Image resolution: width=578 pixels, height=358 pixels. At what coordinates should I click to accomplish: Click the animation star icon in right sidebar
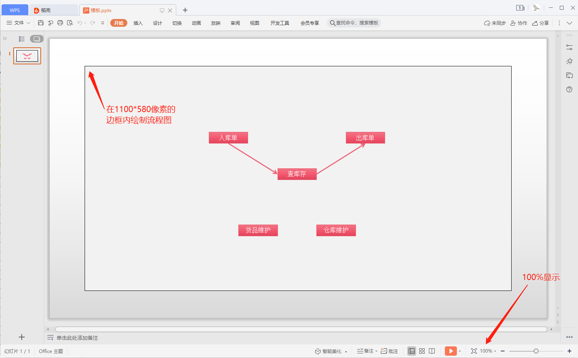(x=569, y=61)
